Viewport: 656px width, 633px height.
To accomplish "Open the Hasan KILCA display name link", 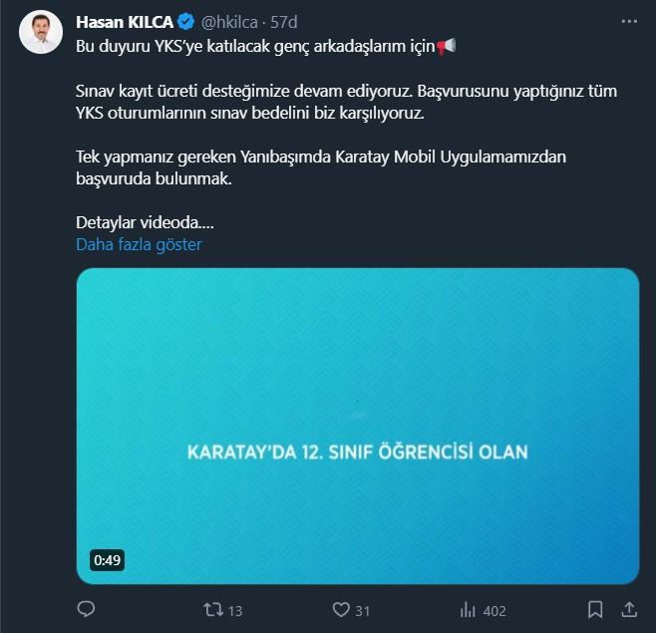I will tap(124, 23).
